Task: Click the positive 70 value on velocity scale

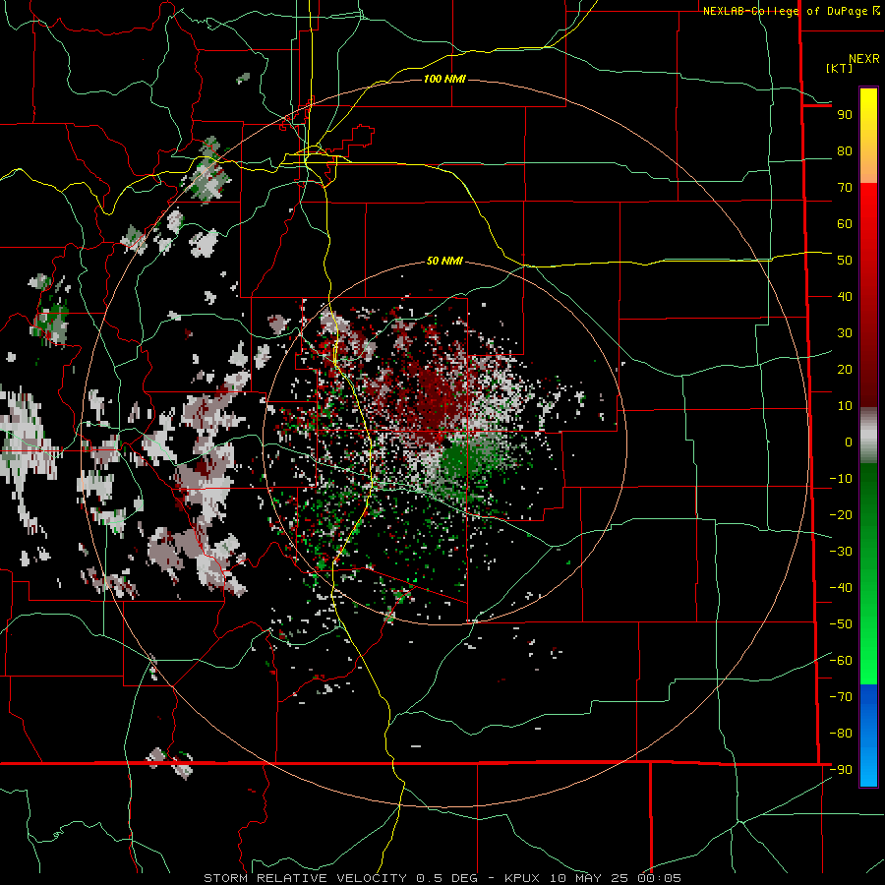Action: [845, 188]
